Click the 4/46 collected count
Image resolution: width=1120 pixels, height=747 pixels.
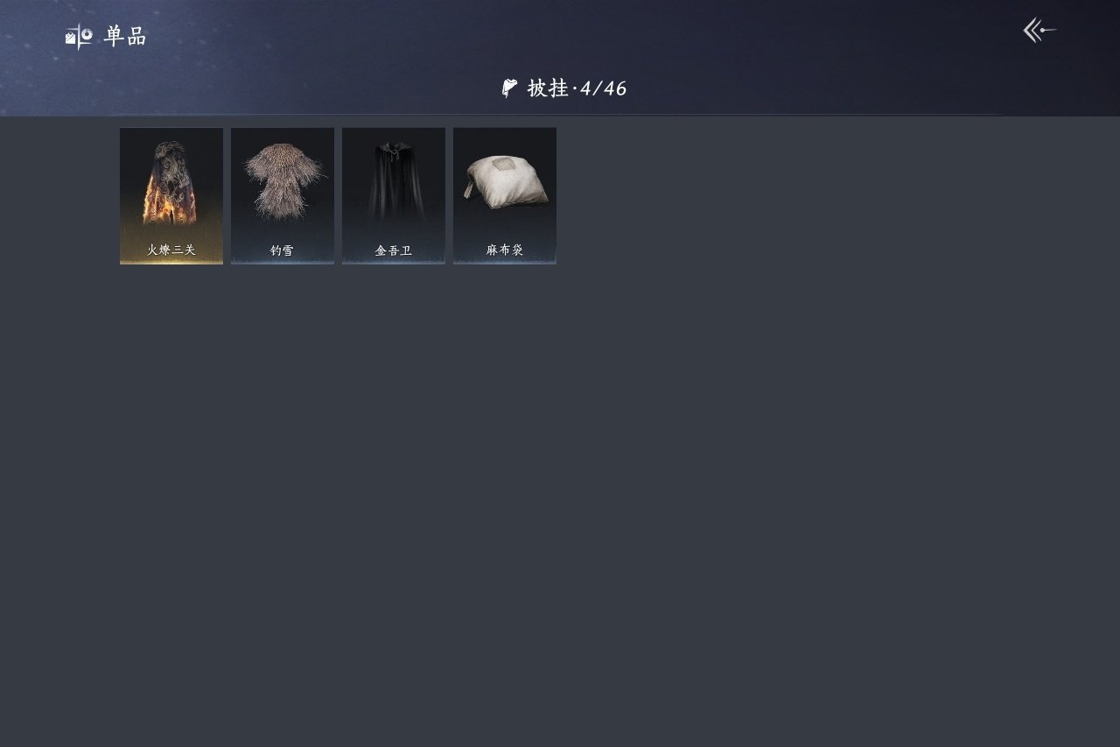point(604,88)
